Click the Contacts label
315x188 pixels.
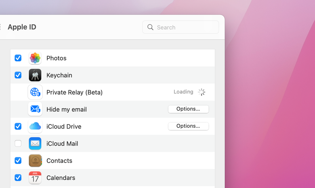59,161
